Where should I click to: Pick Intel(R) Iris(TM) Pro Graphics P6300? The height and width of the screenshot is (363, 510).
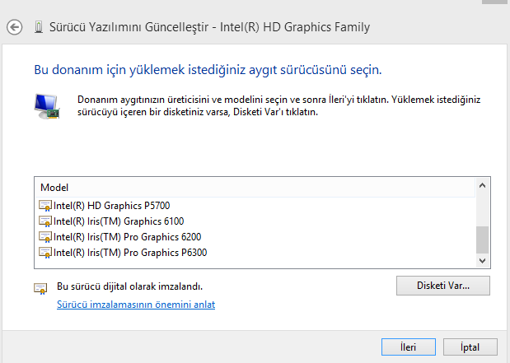[x=129, y=252]
